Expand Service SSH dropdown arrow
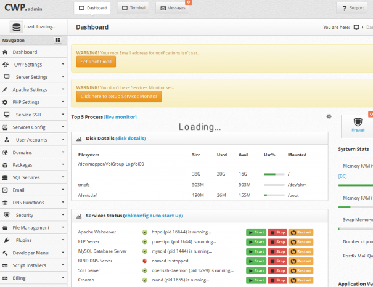The height and width of the screenshot is (287, 373). tap(63, 115)
